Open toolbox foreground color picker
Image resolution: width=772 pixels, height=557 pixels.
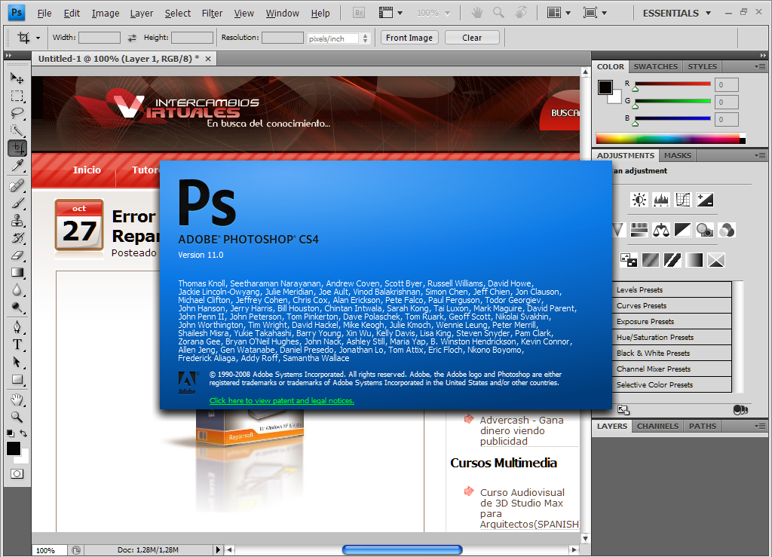tap(14, 448)
